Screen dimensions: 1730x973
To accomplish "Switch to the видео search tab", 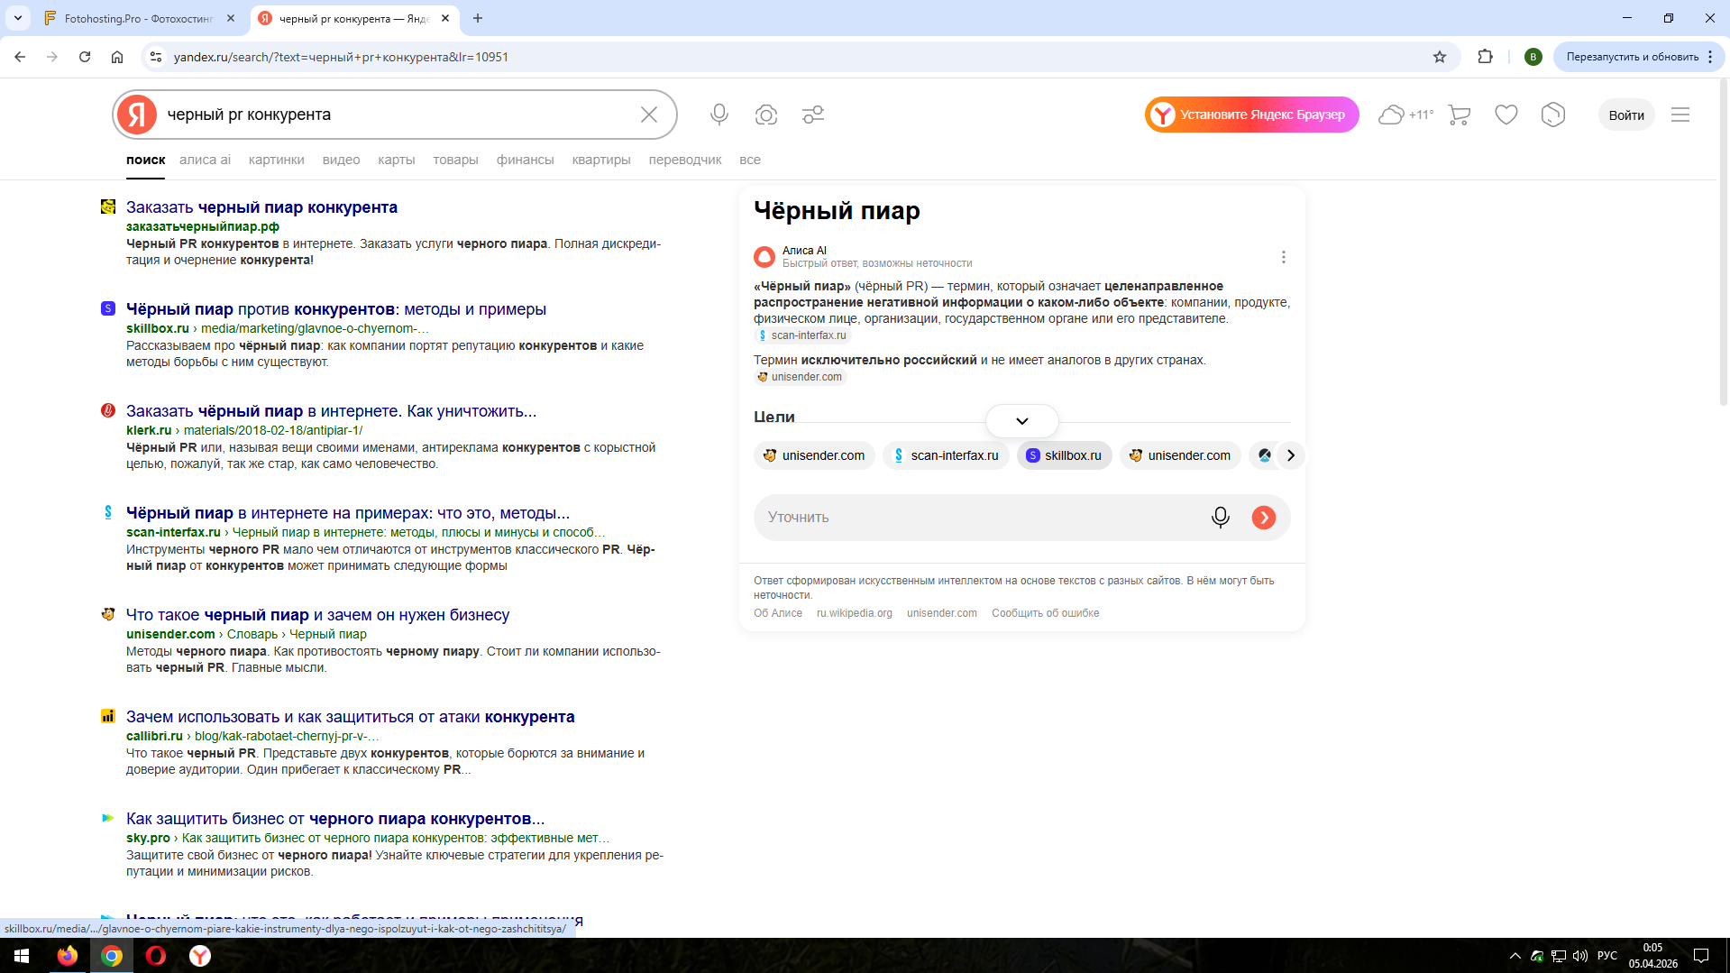I will [x=341, y=160].
